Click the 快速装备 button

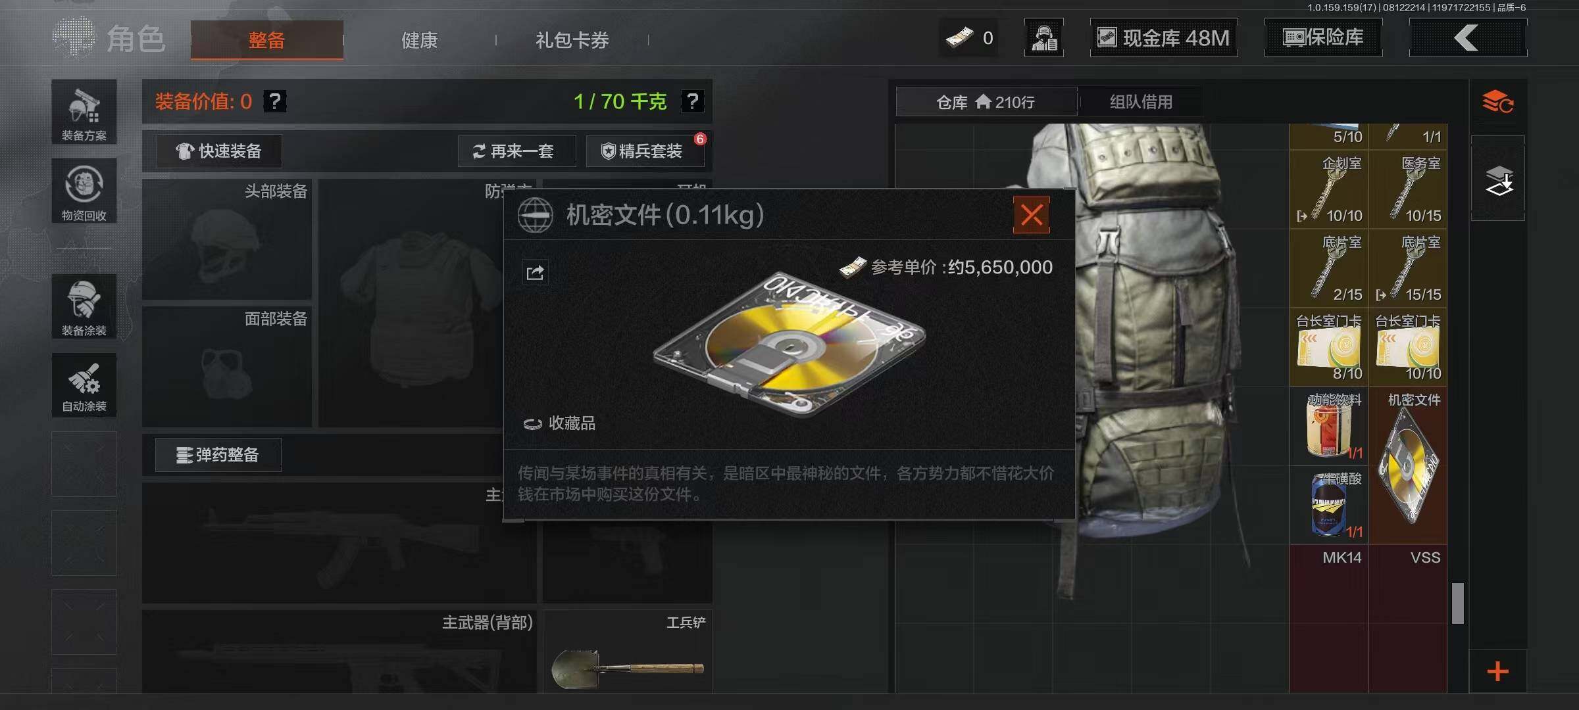[x=219, y=151]
